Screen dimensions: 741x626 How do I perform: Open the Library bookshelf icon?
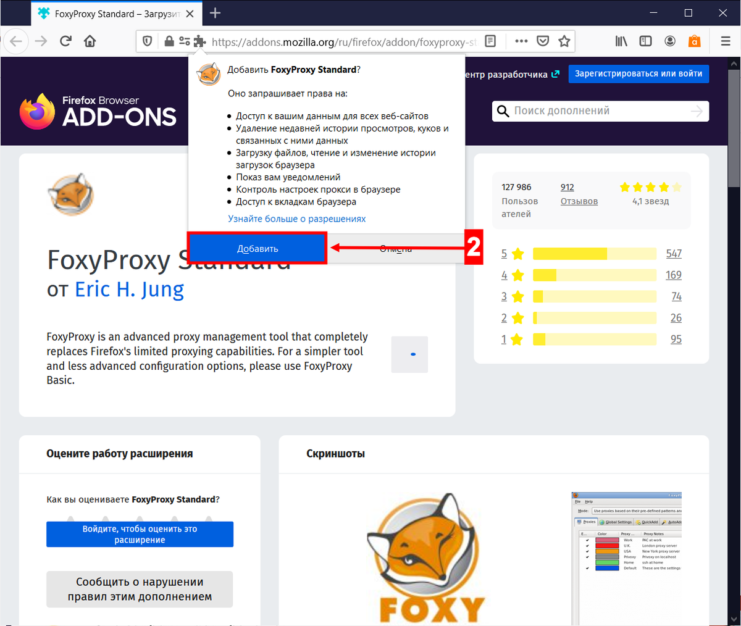[621, 41]
